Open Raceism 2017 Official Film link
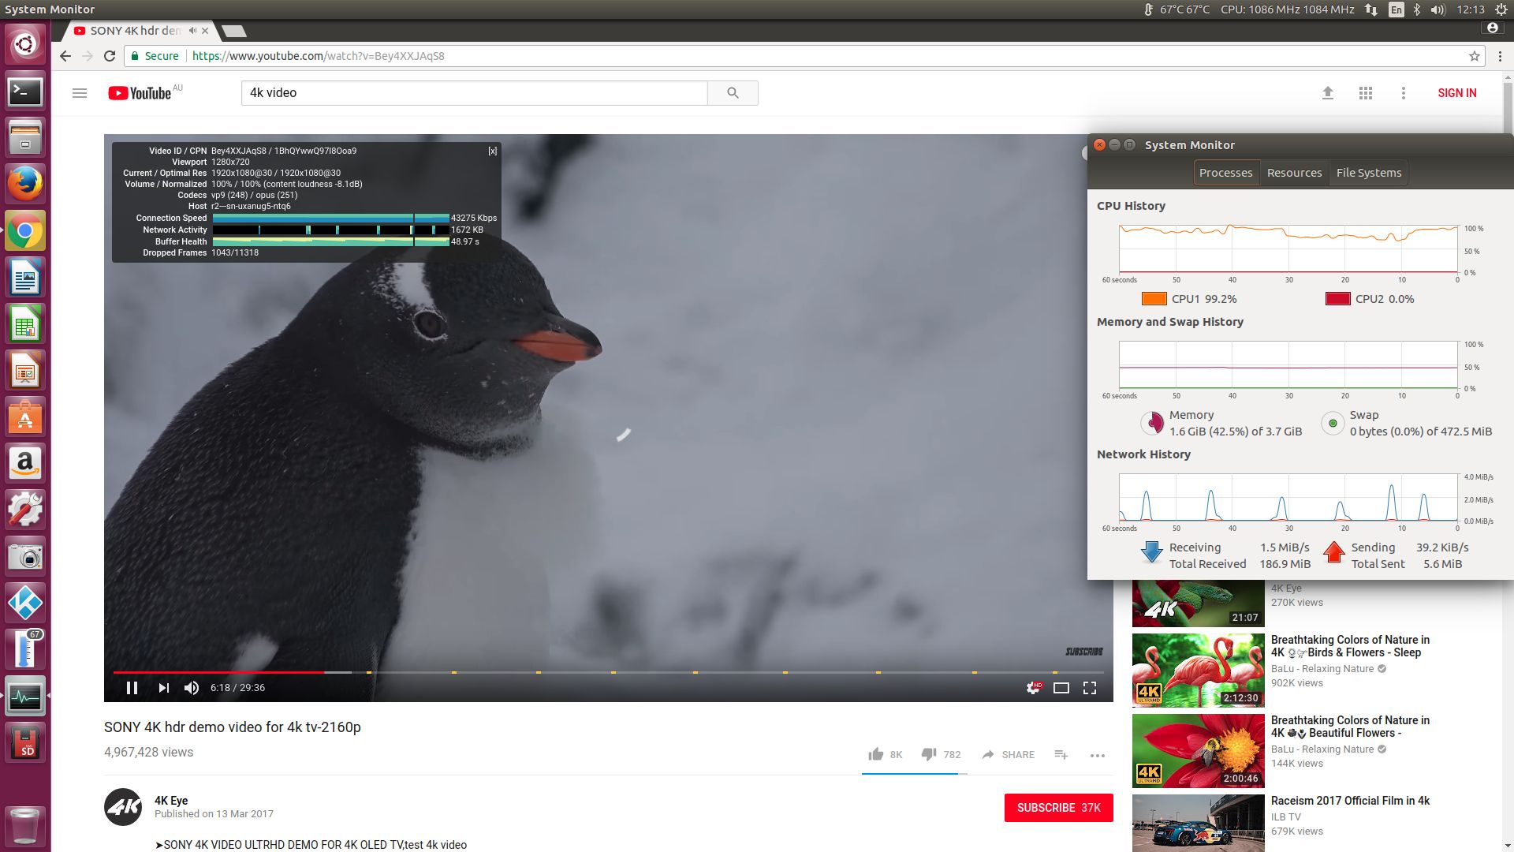The height and width of the screenshot is (852, 1514). click(1350, 801)
